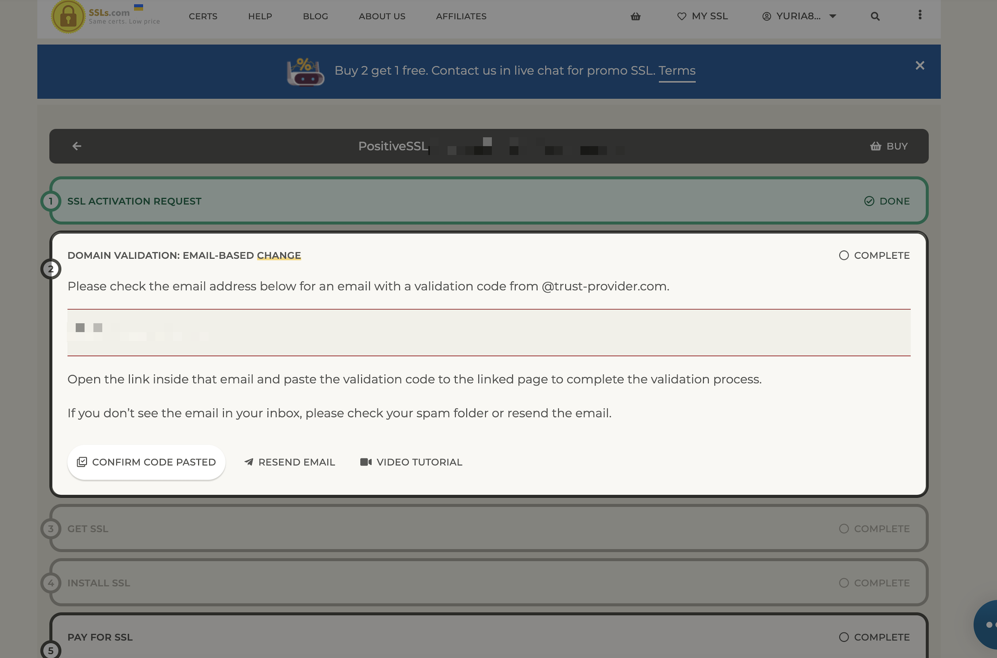997x658 pixels.
Task: Click the MY SSL heart icon
Action: point(681,16)
